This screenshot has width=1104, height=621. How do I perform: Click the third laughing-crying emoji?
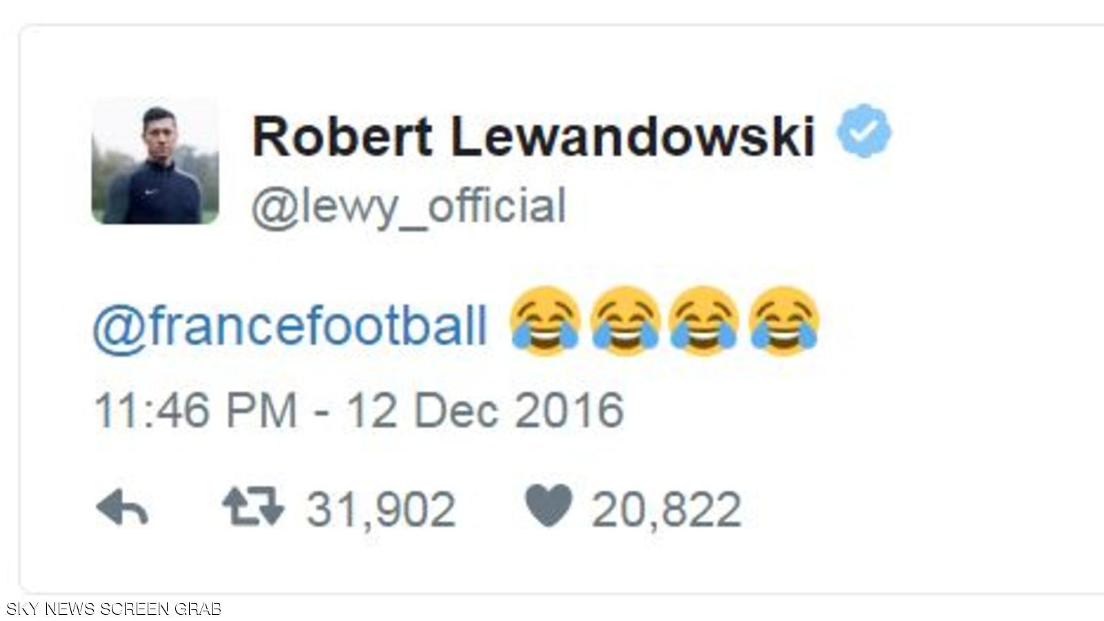coord(704,321)
